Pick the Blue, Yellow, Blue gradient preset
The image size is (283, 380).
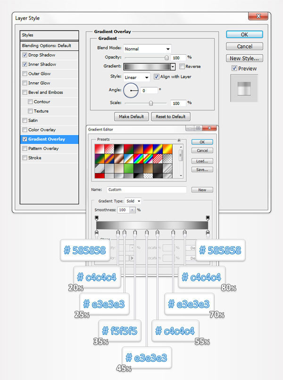[x=158, y=149]
